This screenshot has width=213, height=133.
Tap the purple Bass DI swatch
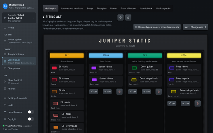point(94,68)
